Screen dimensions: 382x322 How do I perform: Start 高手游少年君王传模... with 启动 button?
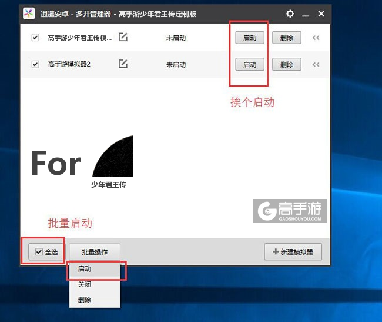[x=250, y=38]
